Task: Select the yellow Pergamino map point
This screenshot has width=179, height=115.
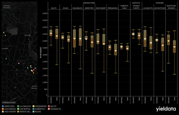Action: [31, 66]
